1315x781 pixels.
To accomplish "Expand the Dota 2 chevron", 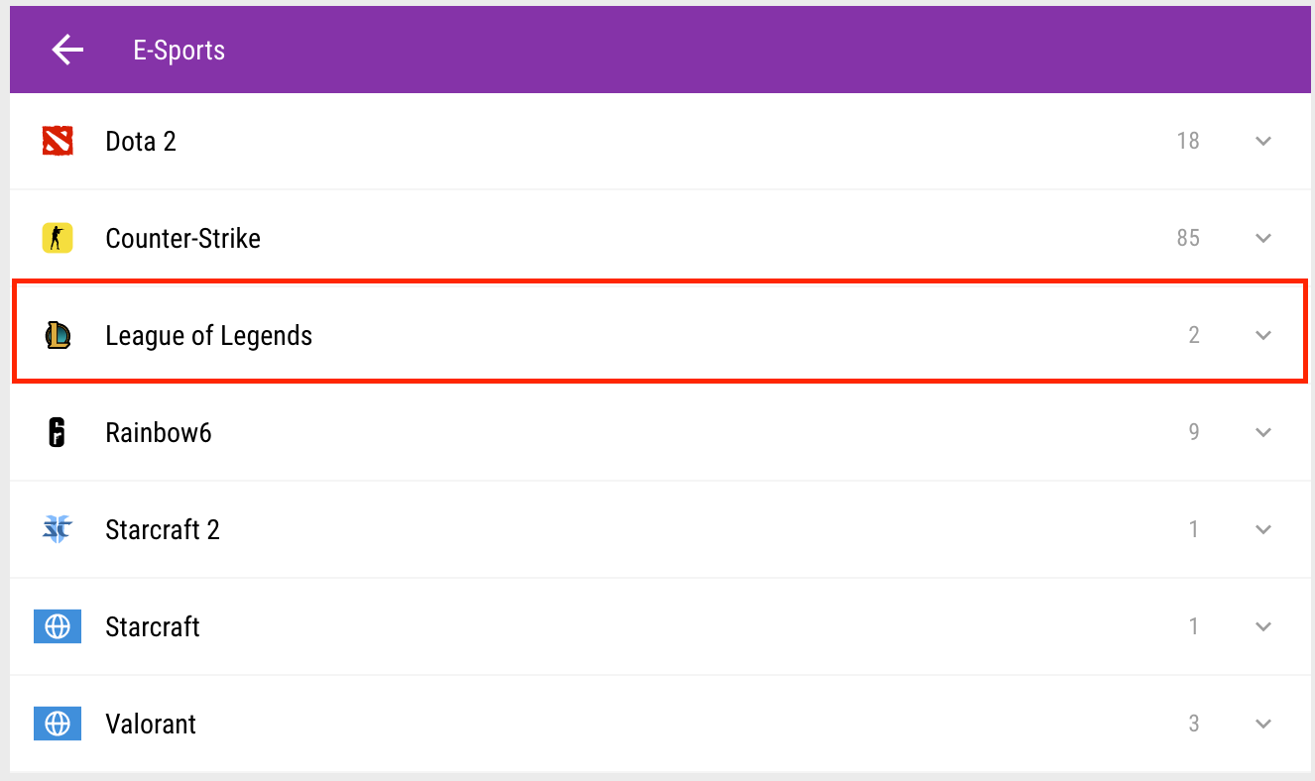I will pos(1262,141).
